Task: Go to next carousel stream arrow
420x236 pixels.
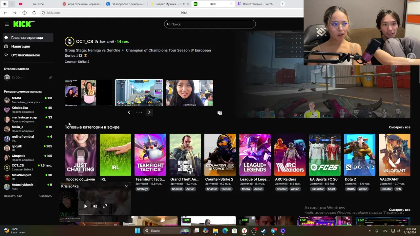Action: [x=149, y=112]
